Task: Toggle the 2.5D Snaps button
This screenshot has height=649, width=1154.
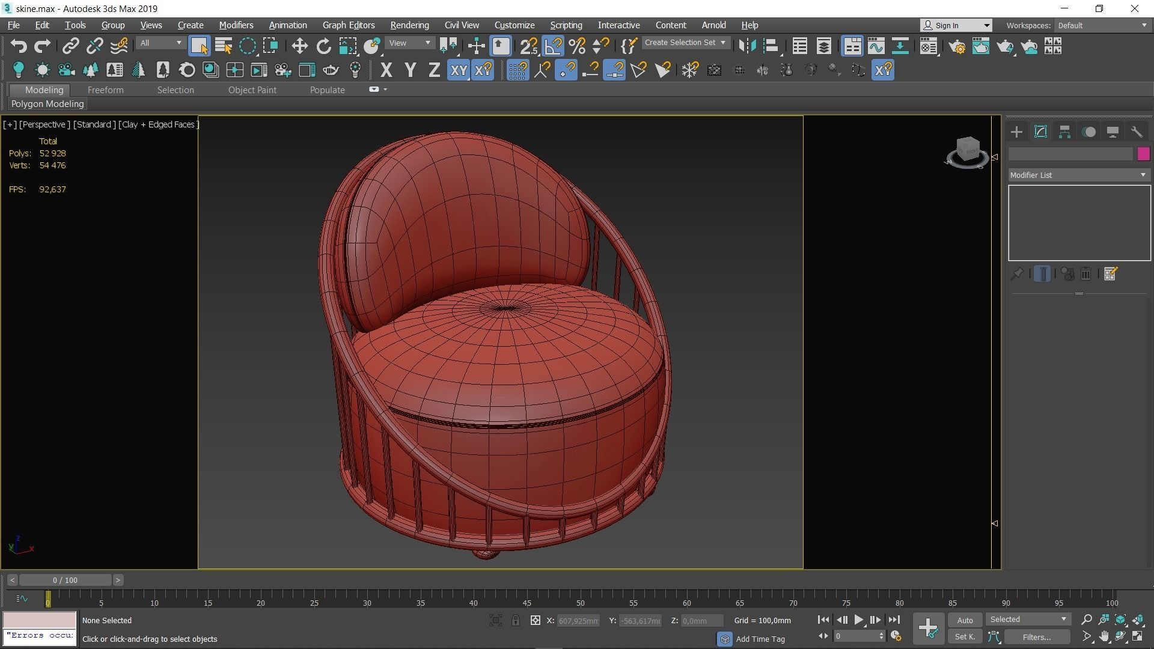Action: [x=529, y=46]
